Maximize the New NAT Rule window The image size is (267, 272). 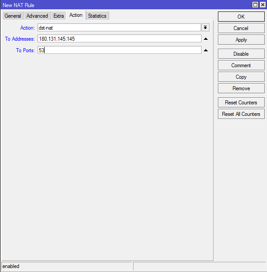[x=255, y=4]
